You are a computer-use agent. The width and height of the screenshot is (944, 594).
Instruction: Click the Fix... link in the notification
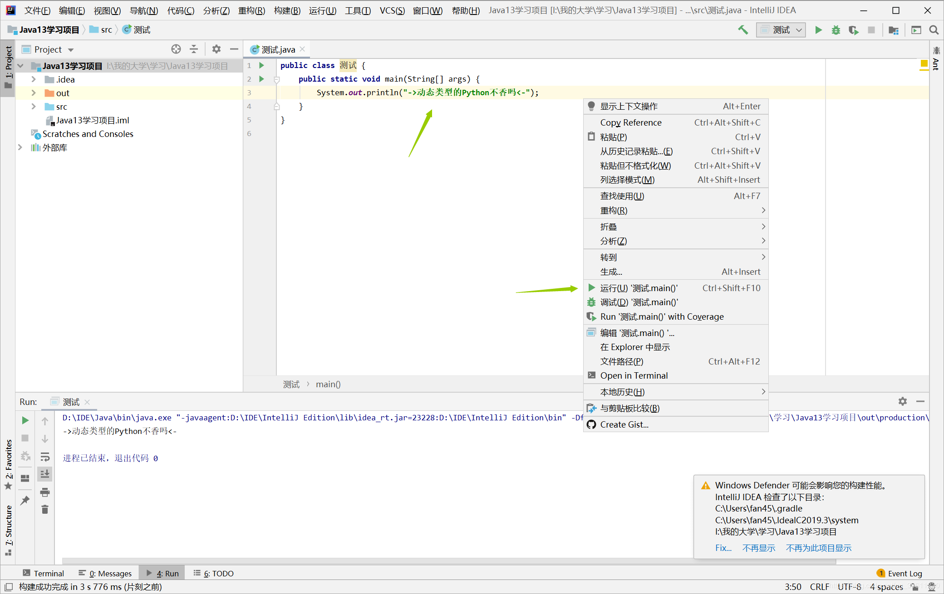[723, 548]
